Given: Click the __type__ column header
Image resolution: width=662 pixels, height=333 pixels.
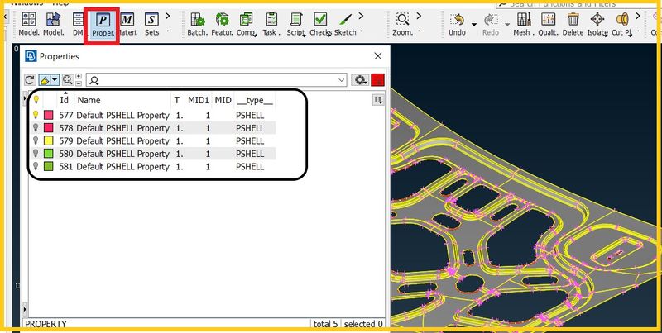Looking at the screenshot, I should [255, 100].
